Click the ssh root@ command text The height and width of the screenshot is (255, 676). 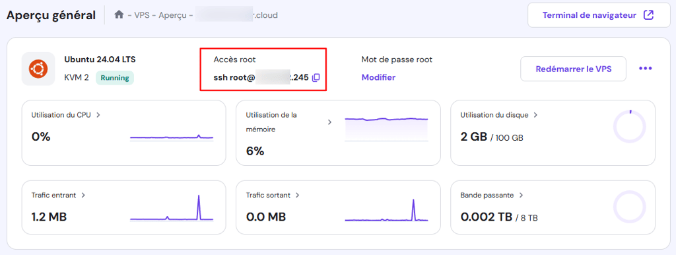pos(261,78)
